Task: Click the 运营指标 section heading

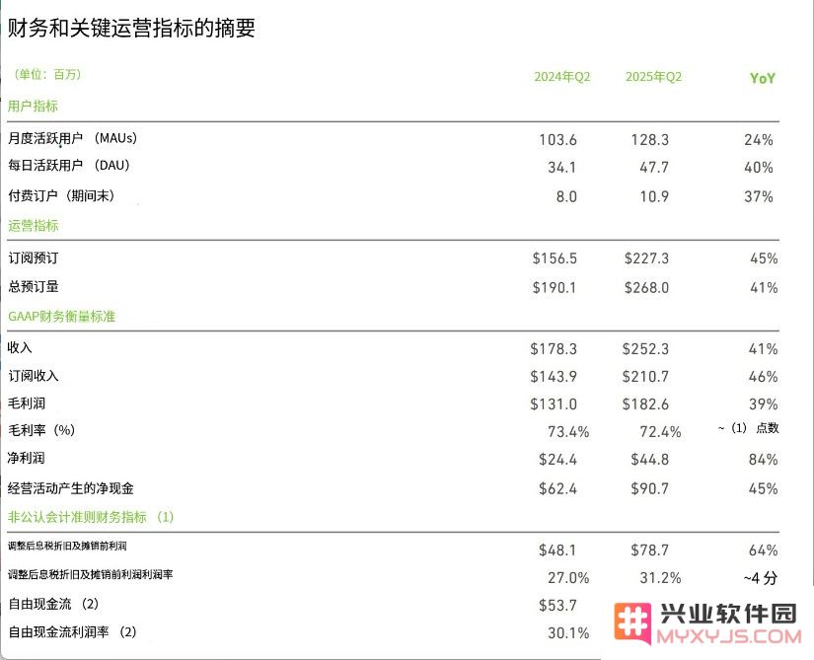Action: coord(33,225)
